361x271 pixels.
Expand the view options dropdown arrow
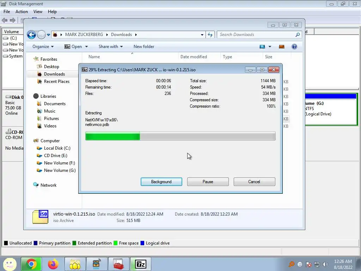270,47
